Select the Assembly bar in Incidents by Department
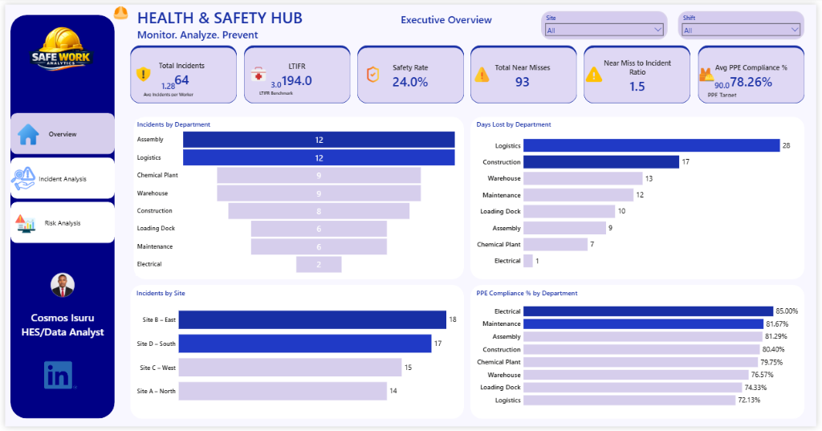The image size is (822, 431). pyautogui.click(x=319, y=140)
